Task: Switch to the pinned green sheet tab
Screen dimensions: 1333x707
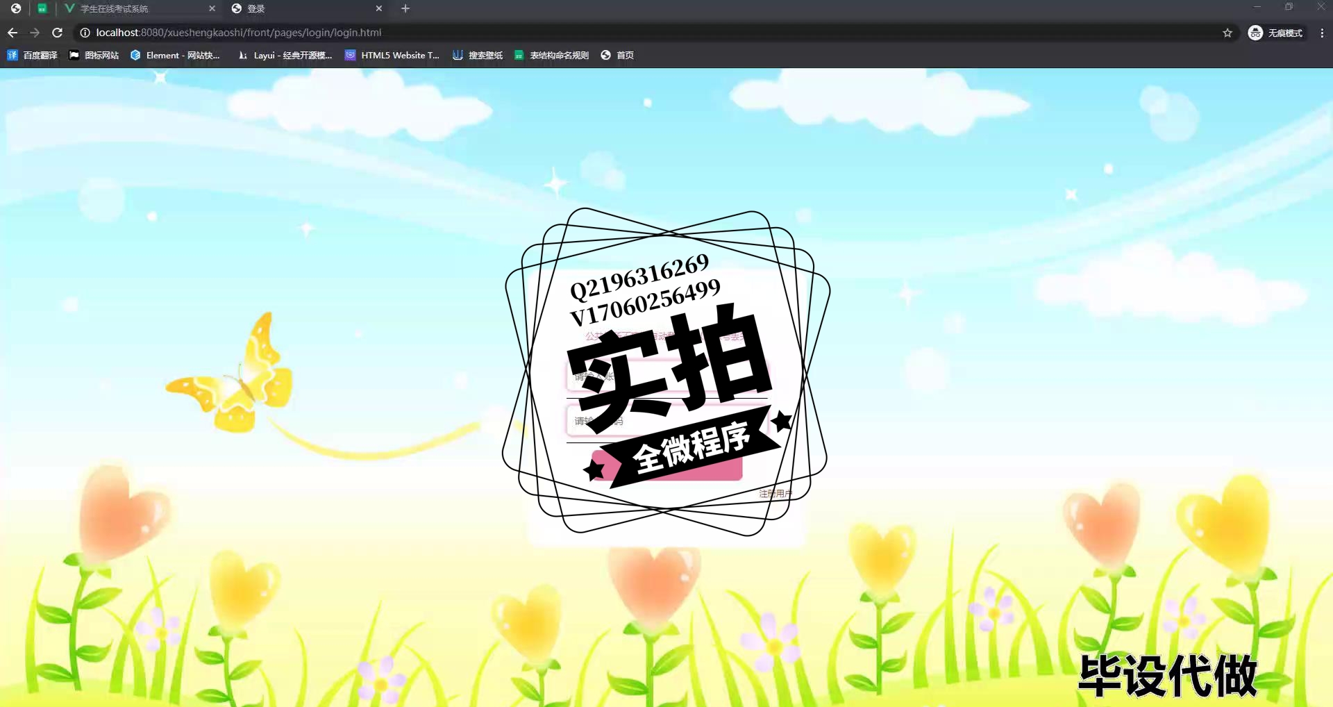Action: tap(42, 8)
